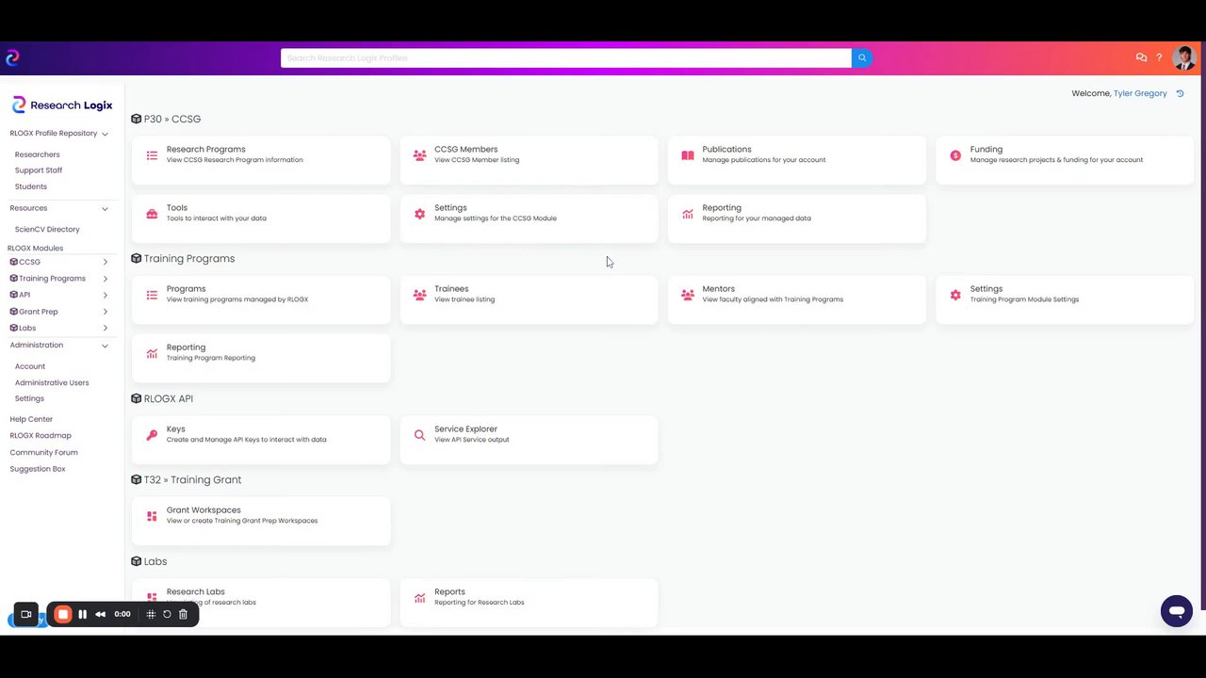Click the API Keys key icon

(152, 435)
